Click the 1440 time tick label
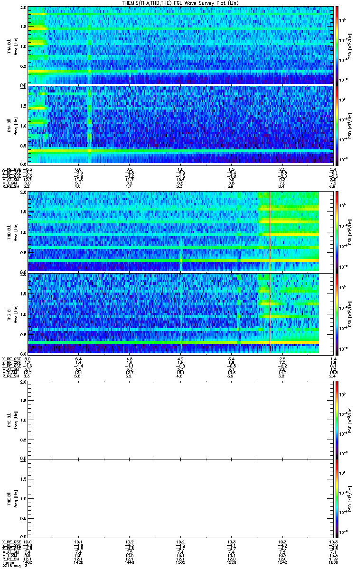The height and width of the screenshot is (569, 356). click(130, 562)
